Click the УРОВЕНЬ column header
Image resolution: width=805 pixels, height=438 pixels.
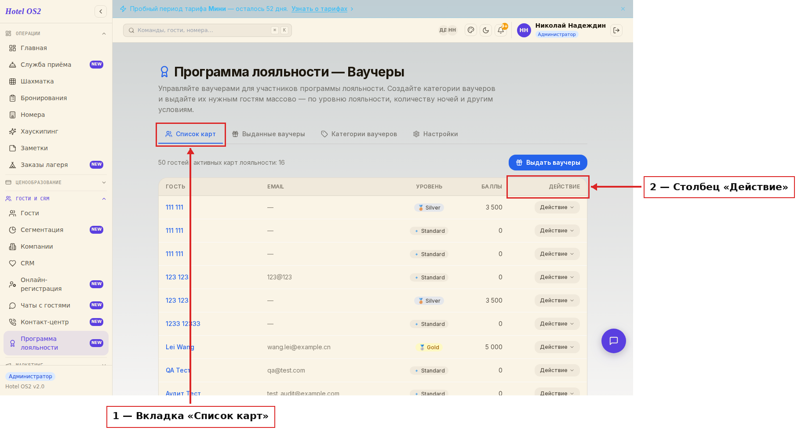[x=429, y=187]
